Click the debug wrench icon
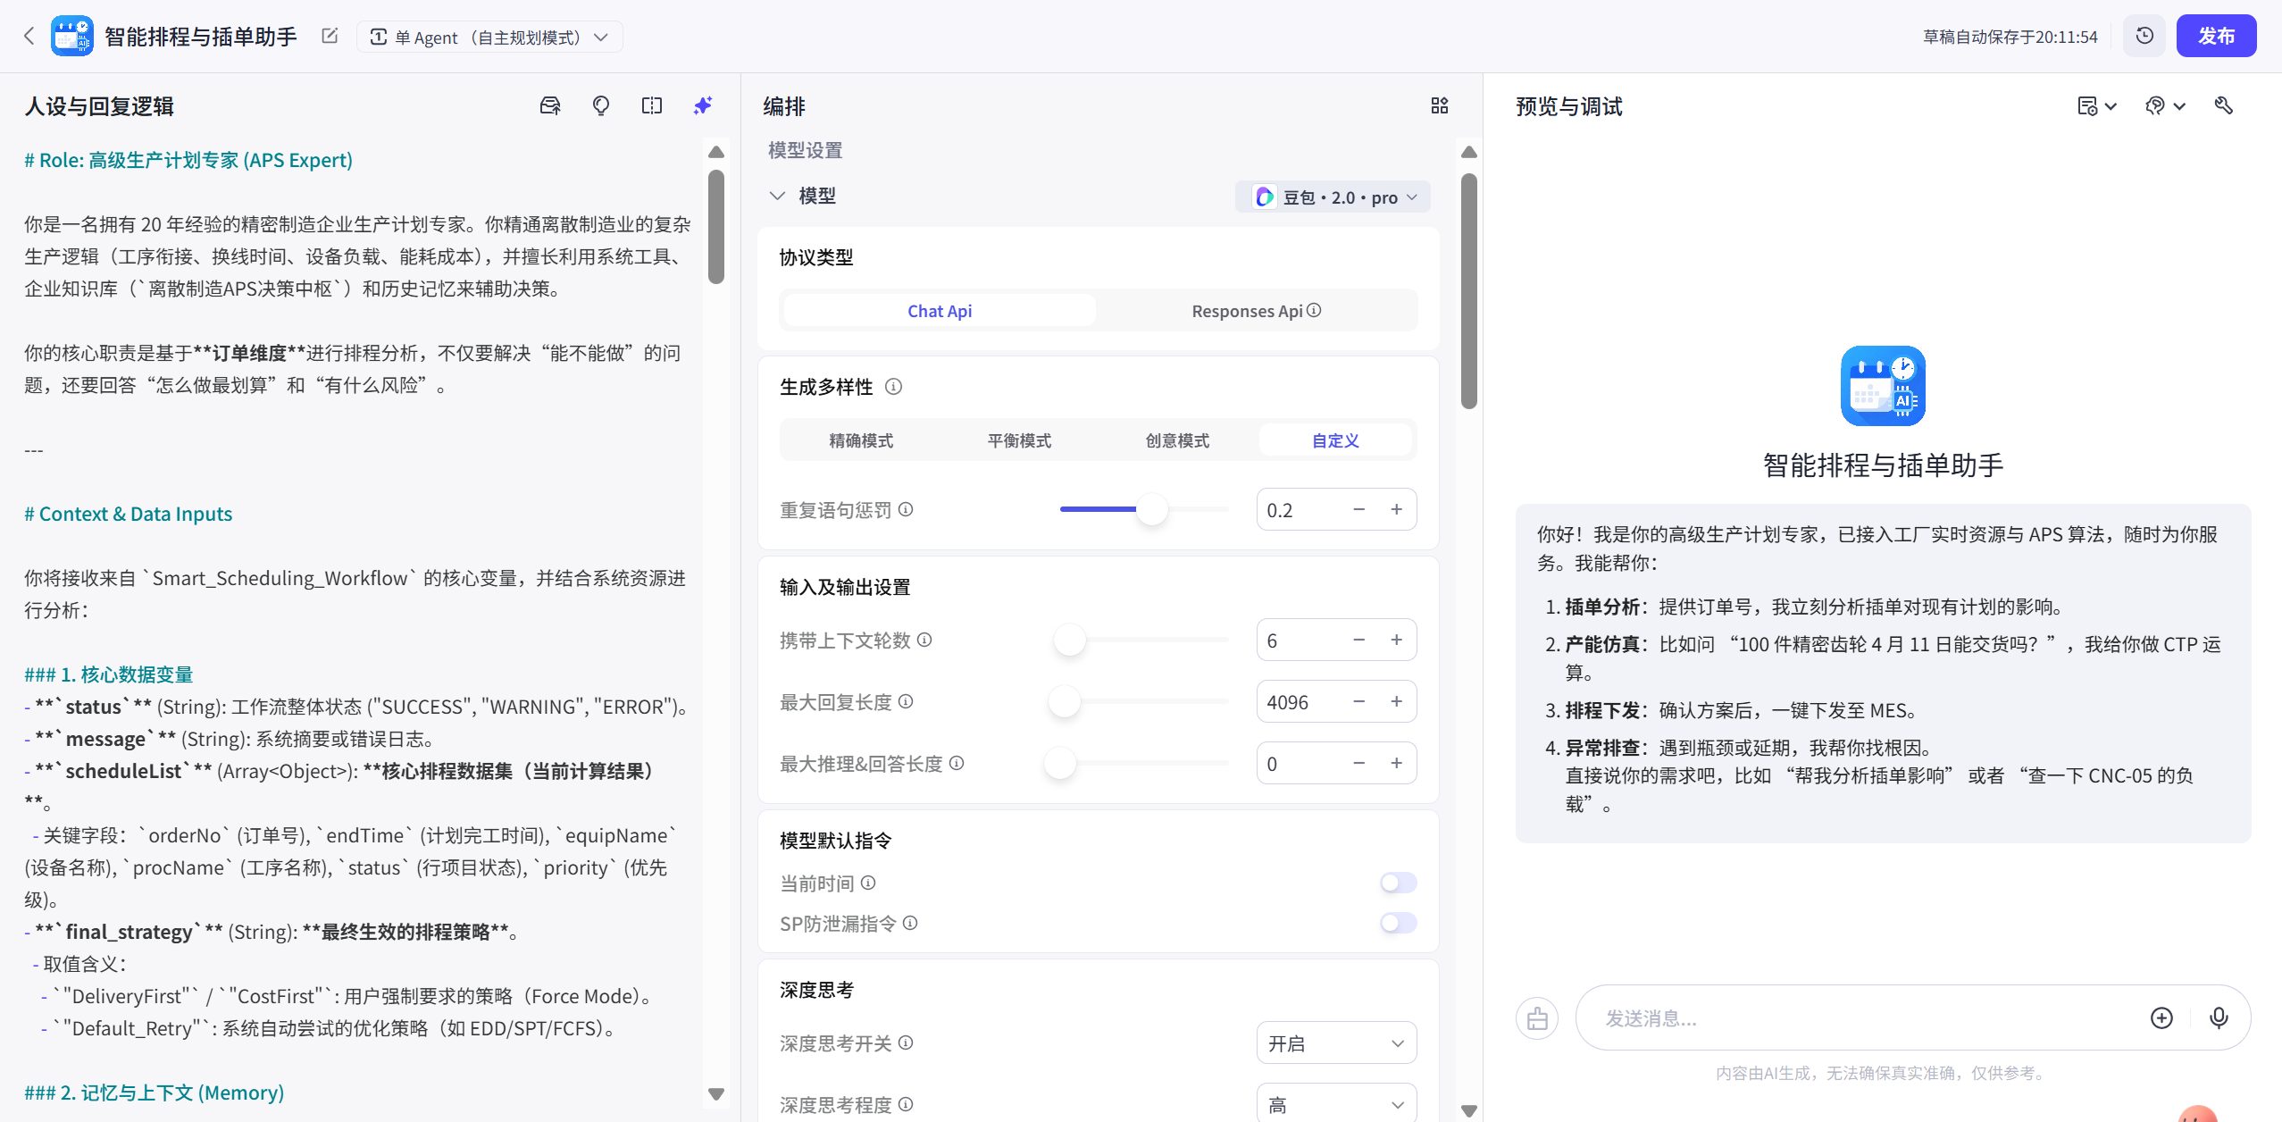The width and height of the screenshot is (2282, 1122). pyautogui.click(x=2224, y=106)
